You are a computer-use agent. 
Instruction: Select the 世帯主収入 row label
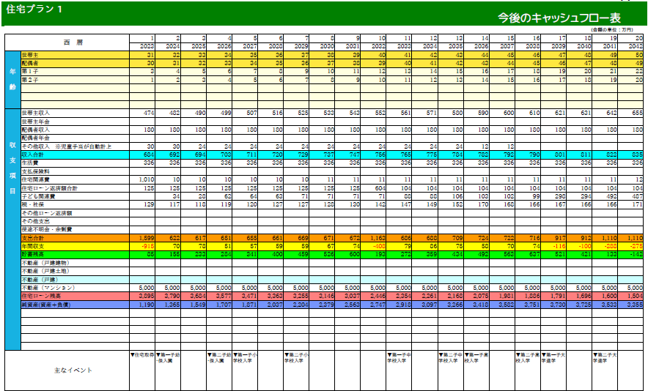(36, 113)
